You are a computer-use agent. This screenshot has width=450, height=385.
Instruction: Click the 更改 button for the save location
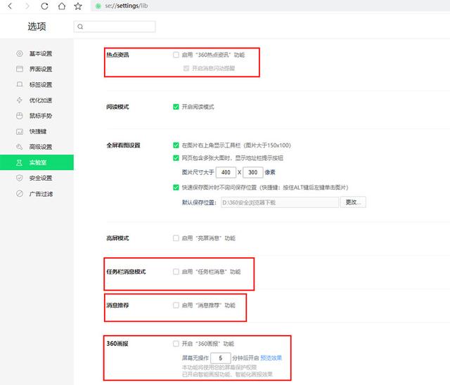tap(353, 202)
